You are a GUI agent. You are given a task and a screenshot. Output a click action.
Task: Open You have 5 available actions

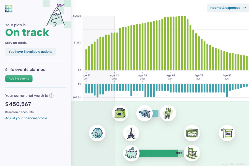pos(30,52)
